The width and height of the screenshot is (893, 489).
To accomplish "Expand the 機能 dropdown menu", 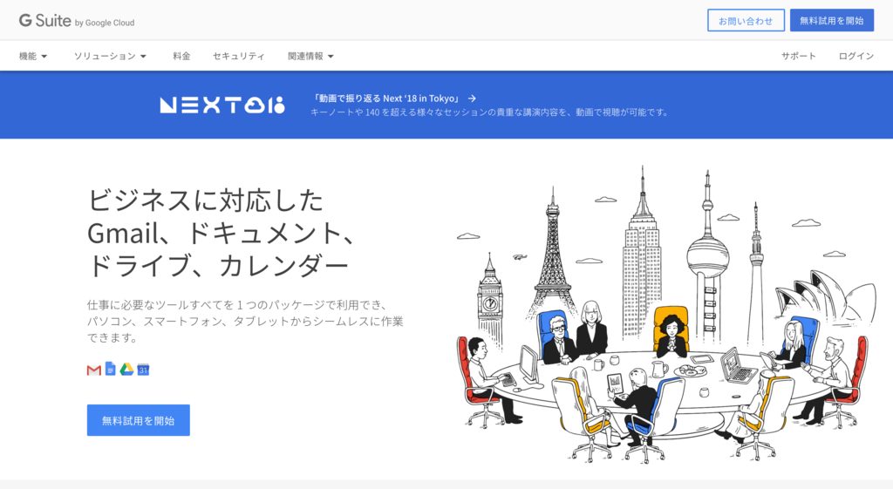I will (32, 56).
